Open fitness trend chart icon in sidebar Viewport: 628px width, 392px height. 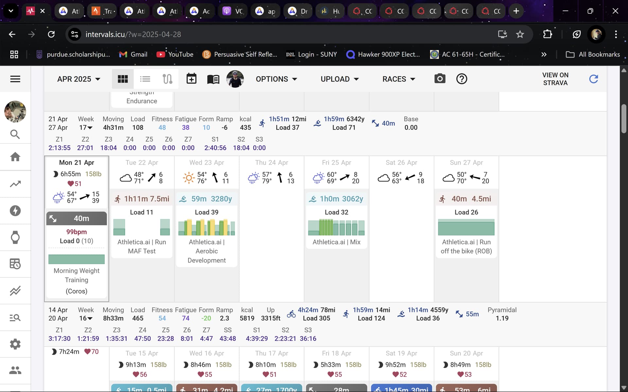15,184
